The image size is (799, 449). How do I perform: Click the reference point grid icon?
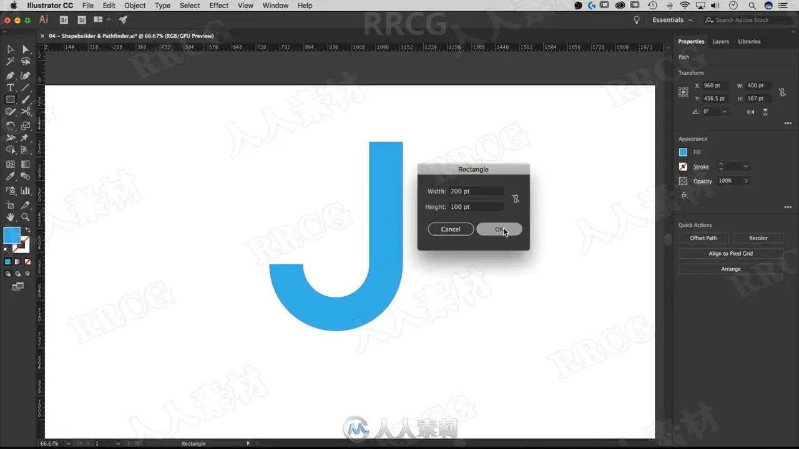coord(684,92)
